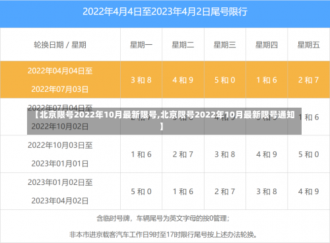Click the title 2022年4月4日至2023年4月2日尾号限行
Image resolution: width=330 pixels, height=243 pixels.
pos(165,12)
